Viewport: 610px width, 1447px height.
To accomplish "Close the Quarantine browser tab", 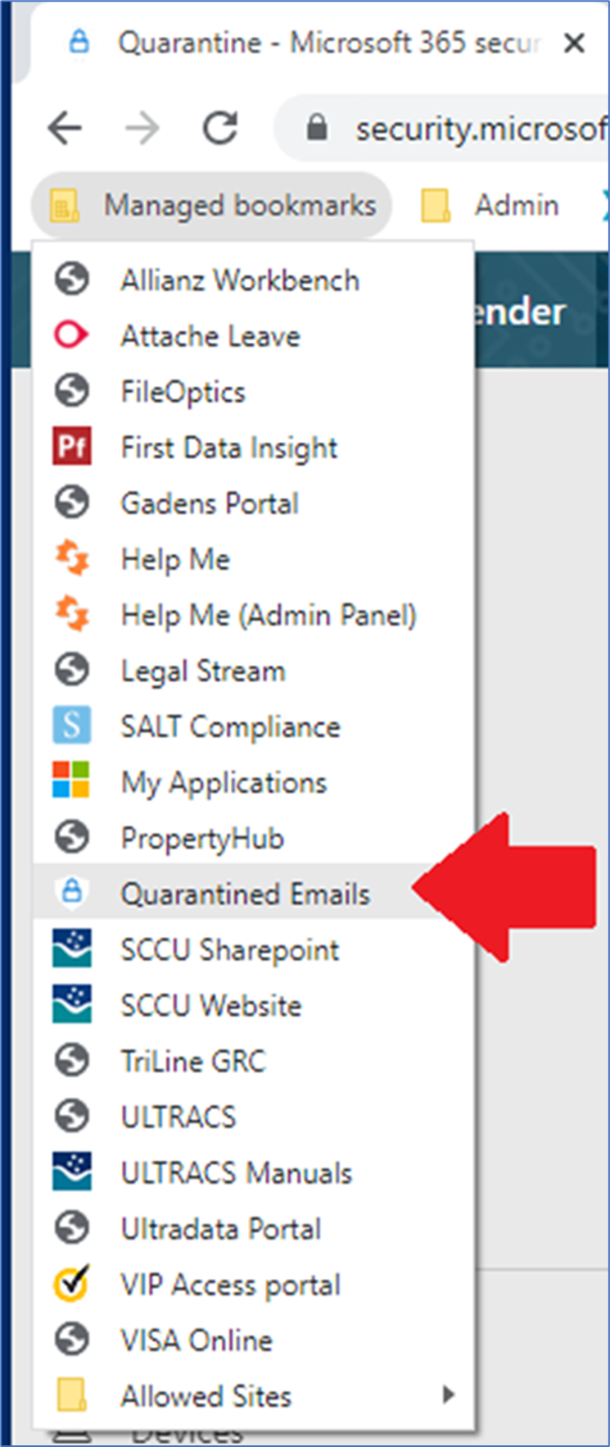I will click(575, 43).
